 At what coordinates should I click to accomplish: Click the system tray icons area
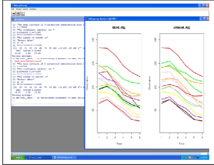point(191,158)
